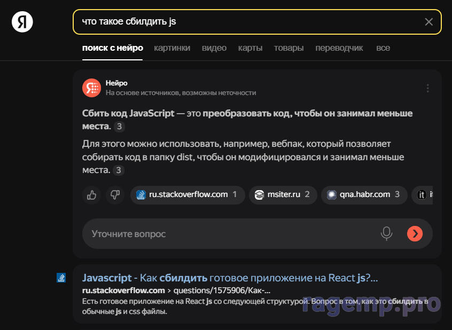
Task: Switch to the картинки tab
Action: click(172, 48)
